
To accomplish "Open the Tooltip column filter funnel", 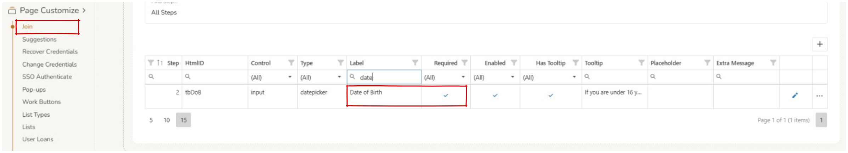I will point(641,63).
